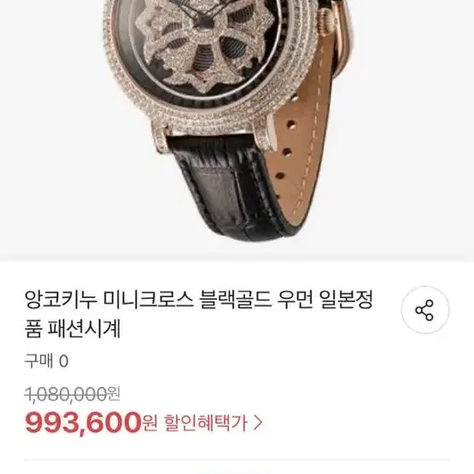Tap the share icon beside product title
Viewport: 474px width, 474px height.
(x=425, y=310)
